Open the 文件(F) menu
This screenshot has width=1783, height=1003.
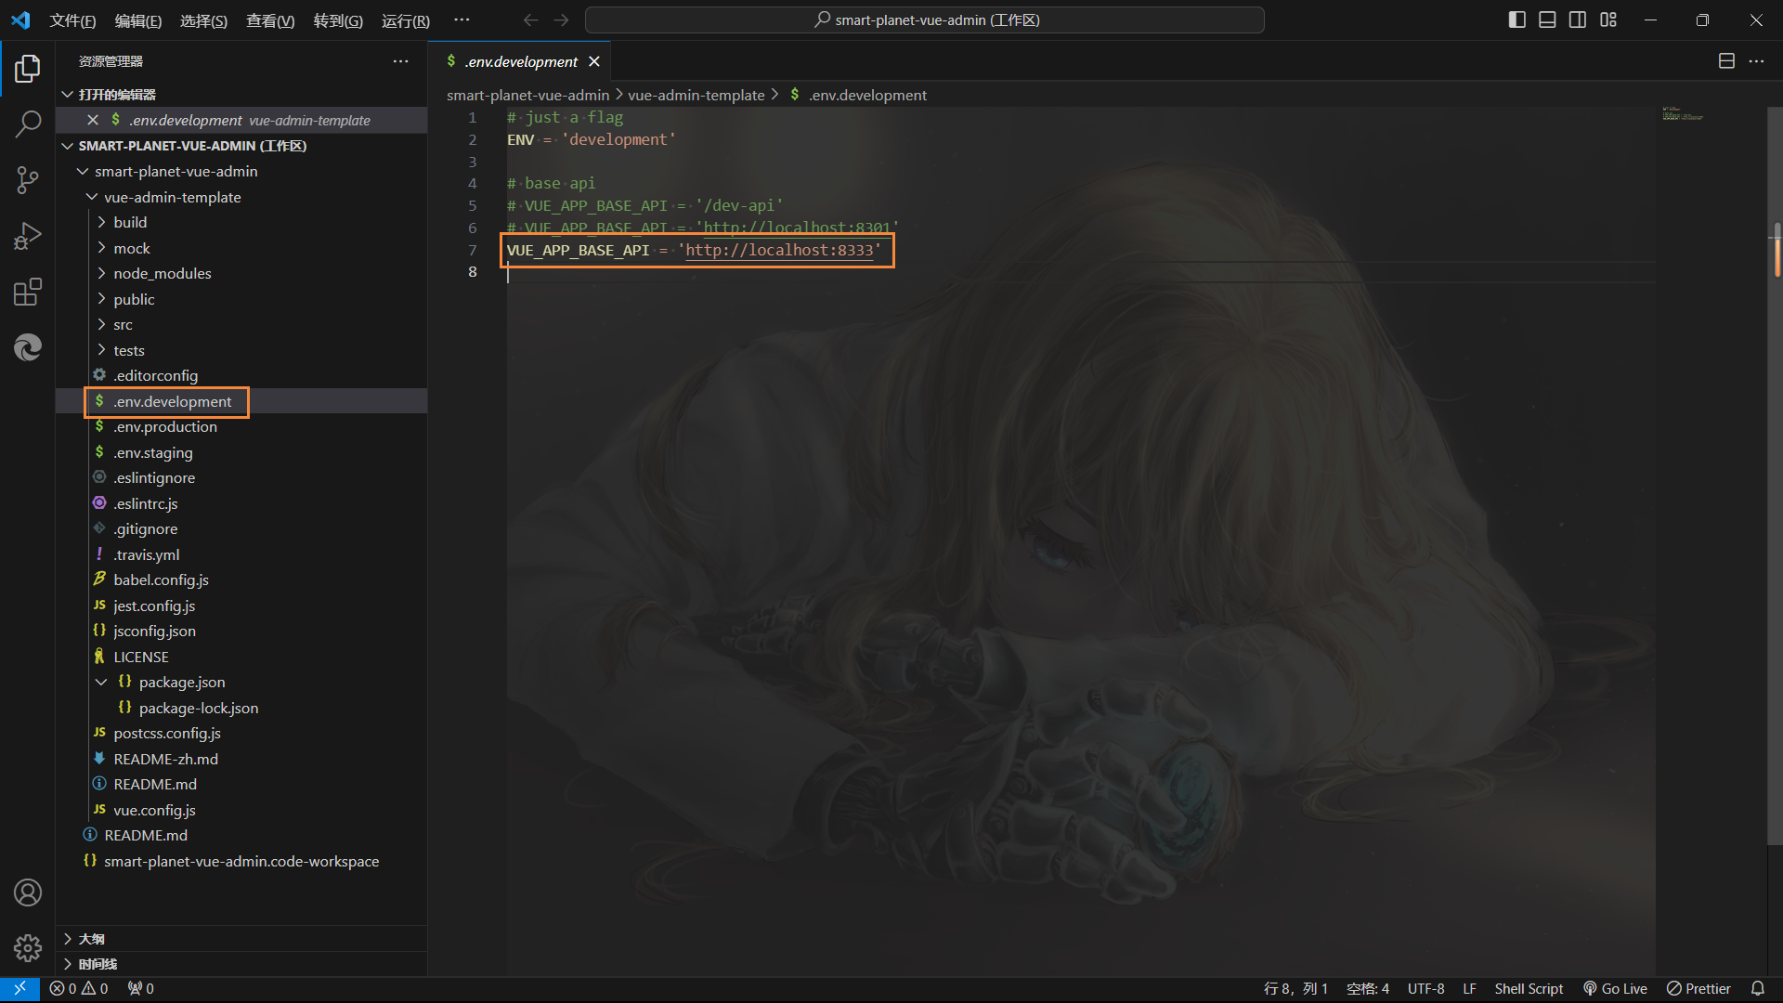point(72,20)
